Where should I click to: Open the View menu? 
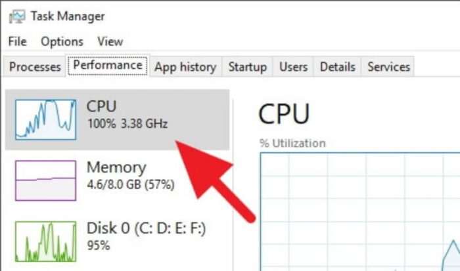click(x=110, y=41)
